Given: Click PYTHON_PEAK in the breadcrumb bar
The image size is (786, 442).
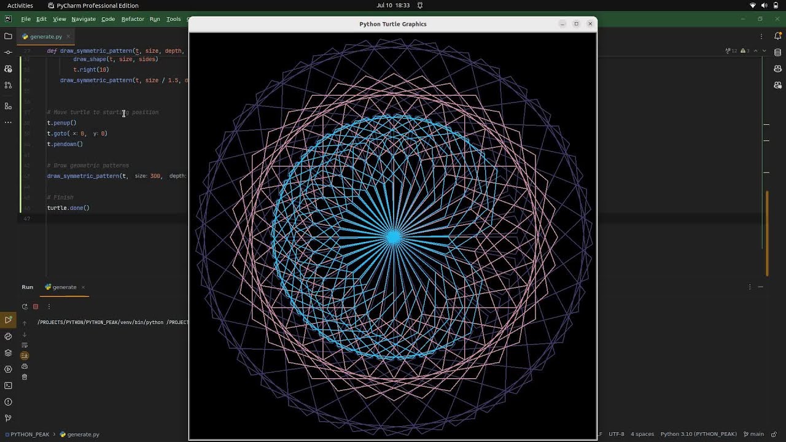Looking at the screenshot, I should coord(29,434).
